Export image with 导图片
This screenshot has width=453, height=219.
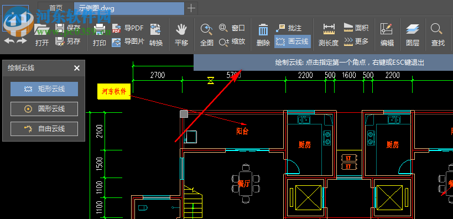tap(128, 41)
